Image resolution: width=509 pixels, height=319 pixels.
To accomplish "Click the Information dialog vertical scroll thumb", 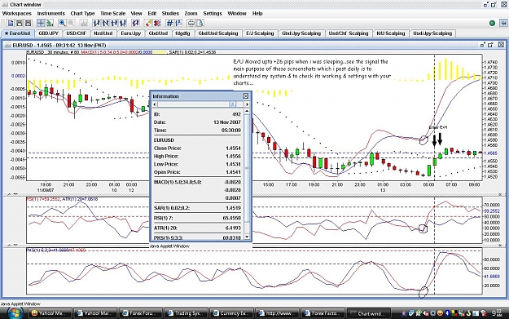I will [x=247, y=168].
